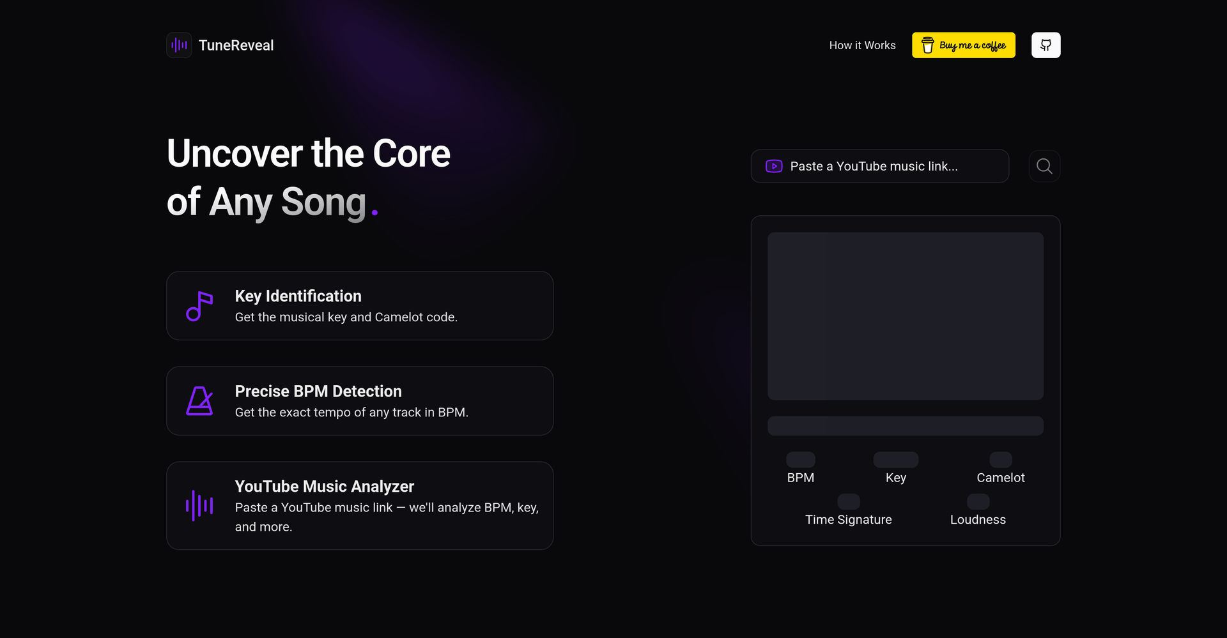This screenshot has width=1227, height=638.
Task: Select the Key Identification feature card
Action: [x=360, y=306]
